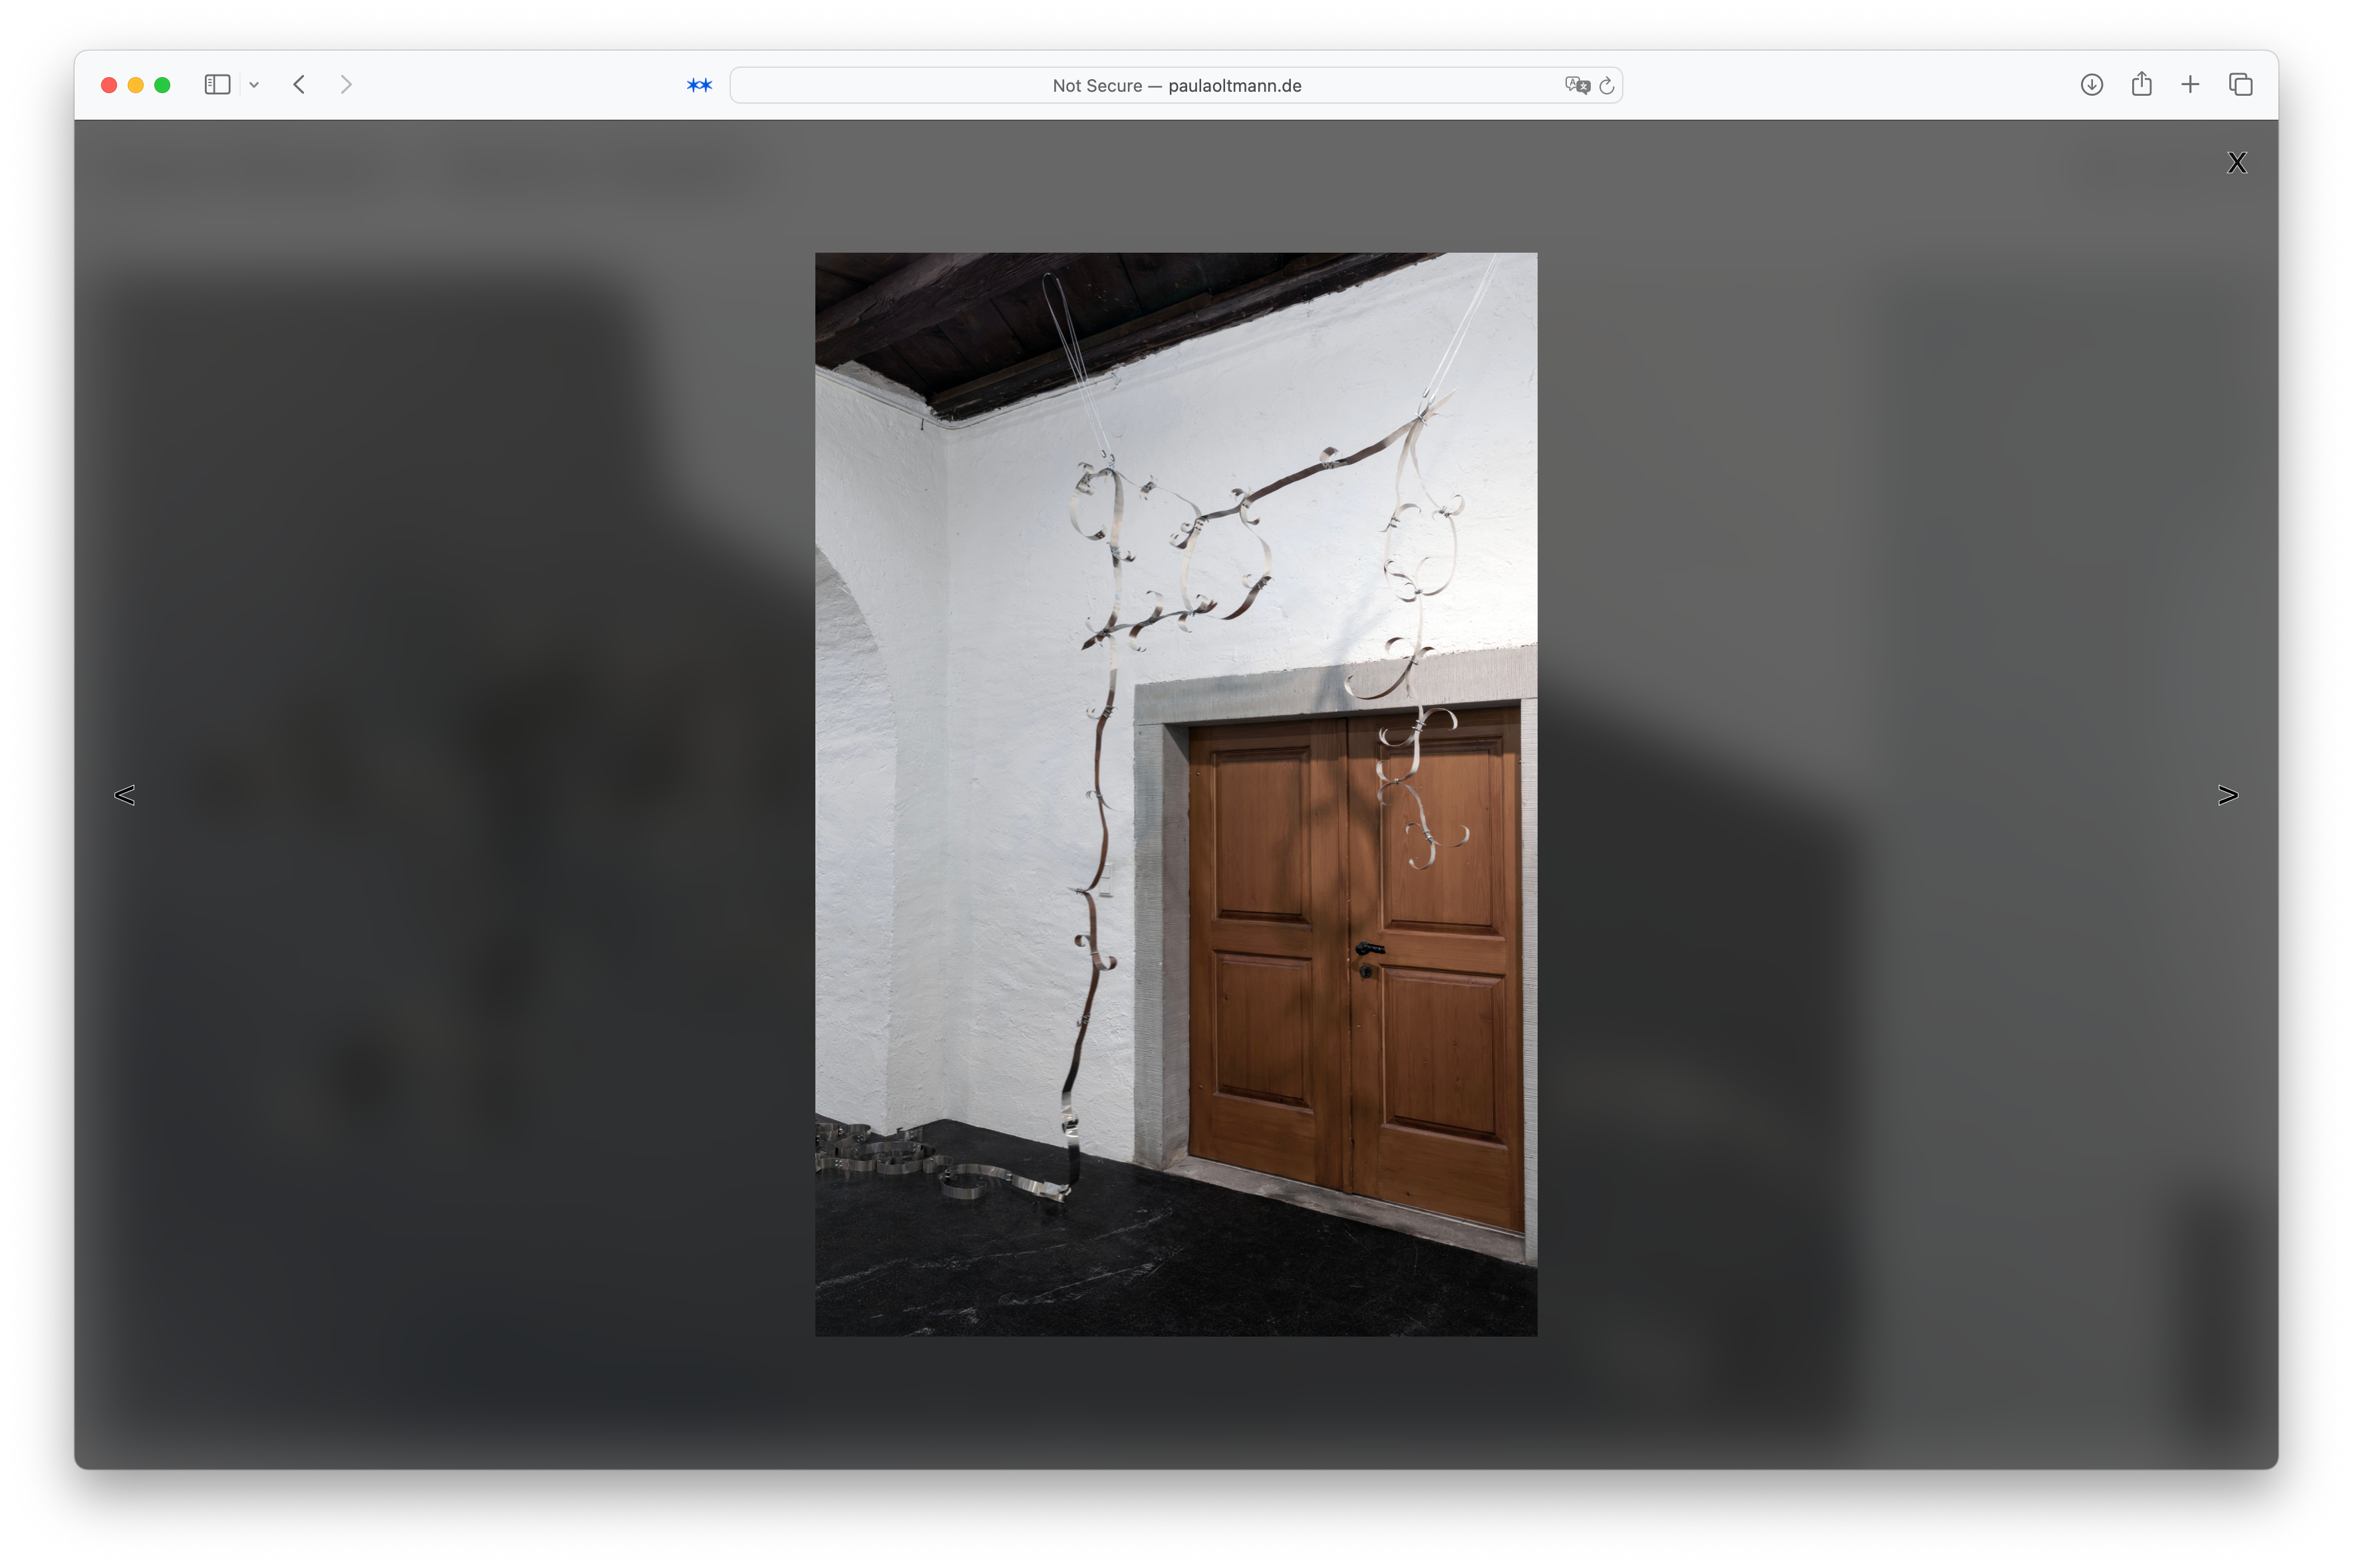Show the tab overview grid
This screenshot has width=2353, height=1568.
(x=2240, y=85)
